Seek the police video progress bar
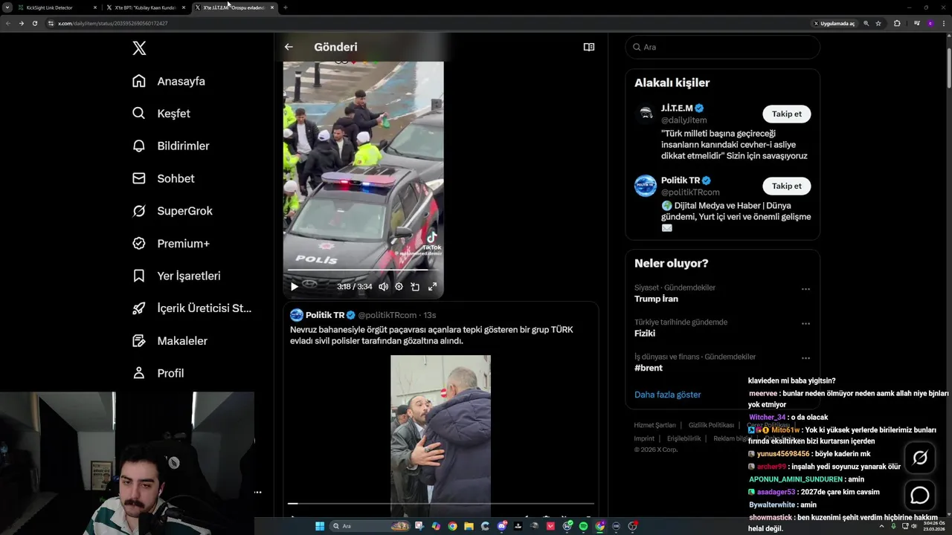 coord(363,270)
